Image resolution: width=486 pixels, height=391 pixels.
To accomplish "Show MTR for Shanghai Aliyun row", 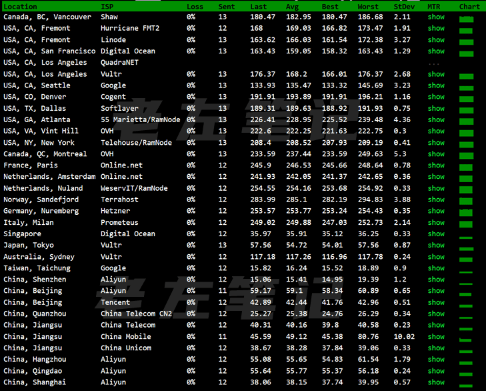I will click(x=436, y=382).
